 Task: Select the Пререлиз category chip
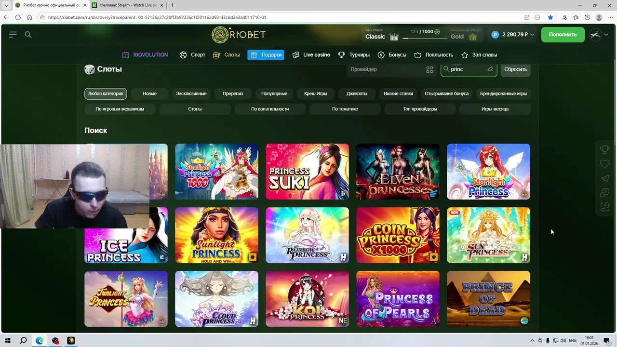[233, 93]
